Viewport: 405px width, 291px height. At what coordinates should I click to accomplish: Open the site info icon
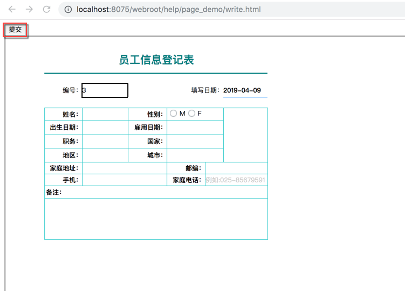pos(68,10)
